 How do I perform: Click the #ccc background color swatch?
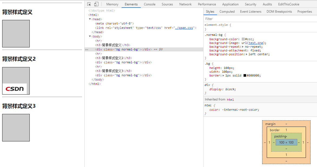243,39
